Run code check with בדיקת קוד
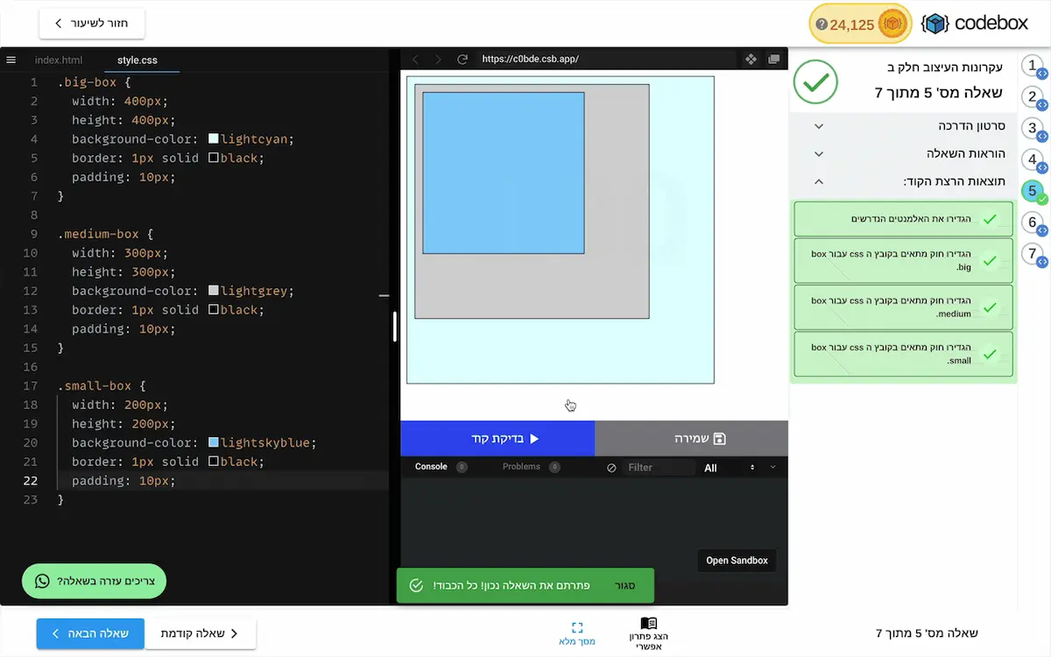This screenshot has width=1051, height=657. click(497, 439)
